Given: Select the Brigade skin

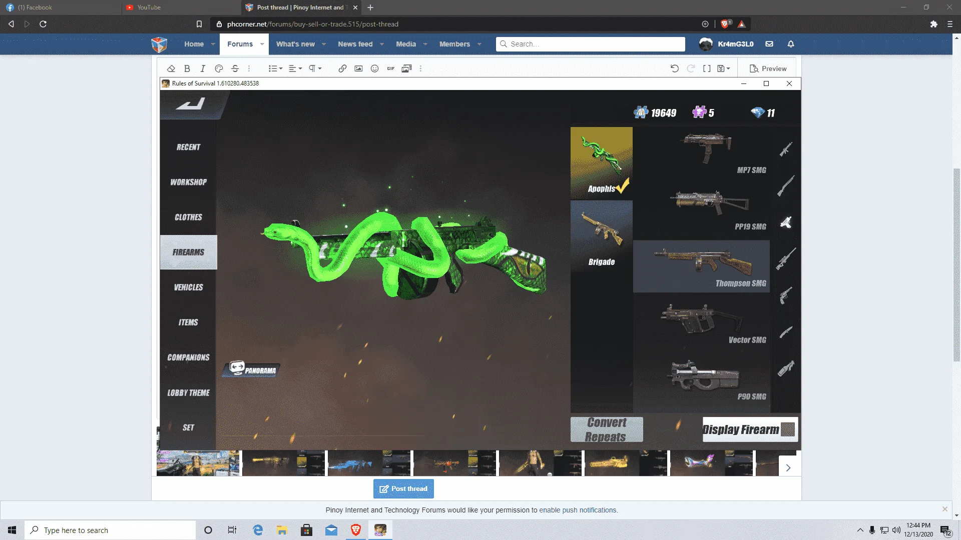Looking at the screenshot, I should tap(602, 236).
